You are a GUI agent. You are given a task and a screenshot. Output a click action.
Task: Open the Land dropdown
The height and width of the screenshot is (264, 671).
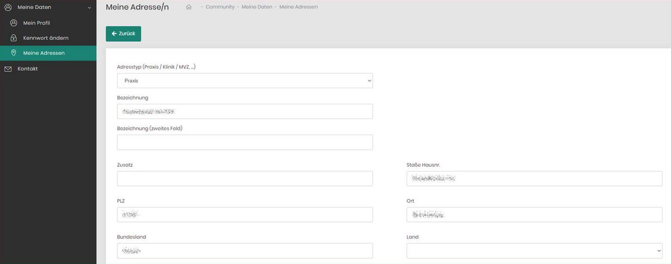point(535,251)
